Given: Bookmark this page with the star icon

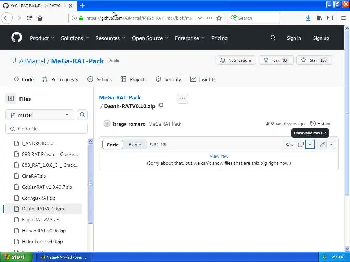Looking at the screenshot, I should pyautogui.click(x=219, y=18).
